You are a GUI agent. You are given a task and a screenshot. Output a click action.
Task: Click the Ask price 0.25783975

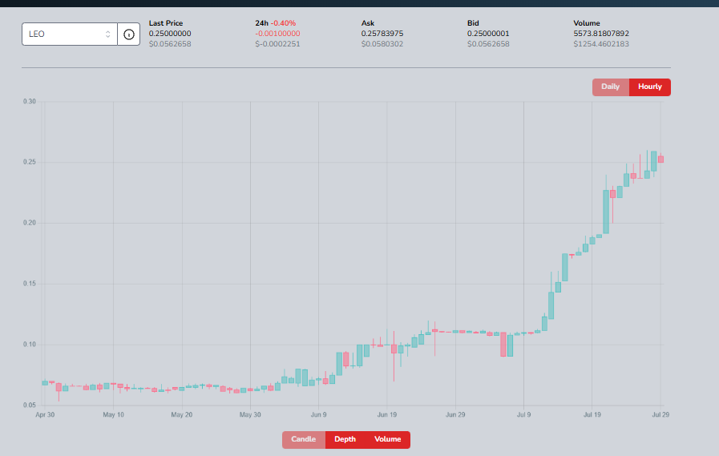click(382, 34)
